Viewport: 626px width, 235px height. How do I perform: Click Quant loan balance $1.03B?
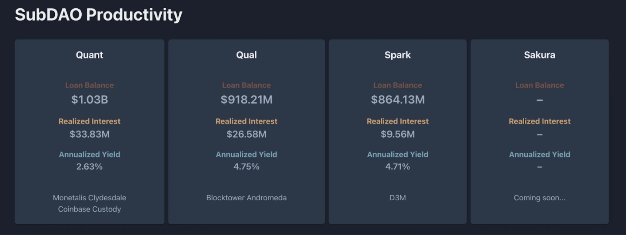(x=90, y=100)
